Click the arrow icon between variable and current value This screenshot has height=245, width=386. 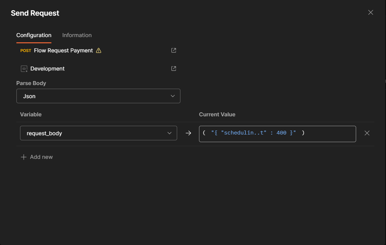pyautogui.click(x=188, y=133)
